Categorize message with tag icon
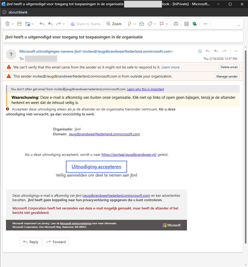This screenshot has width=248, height=267. (150, 24)
